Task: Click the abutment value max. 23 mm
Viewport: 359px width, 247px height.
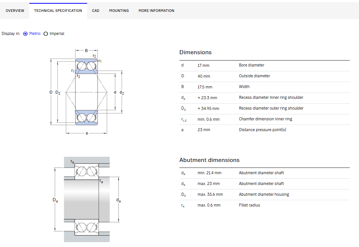Action: click(x=208, y=184)
